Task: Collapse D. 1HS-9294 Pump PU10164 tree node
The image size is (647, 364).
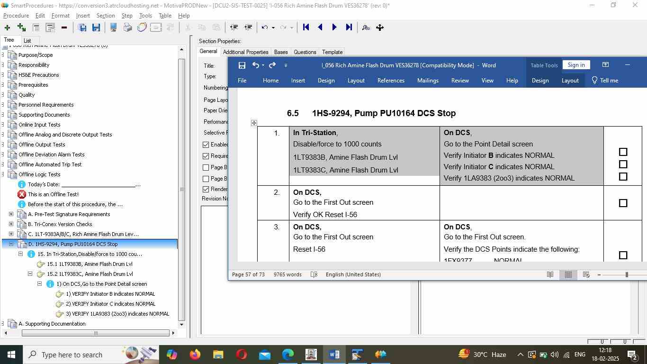Action: 11,244
